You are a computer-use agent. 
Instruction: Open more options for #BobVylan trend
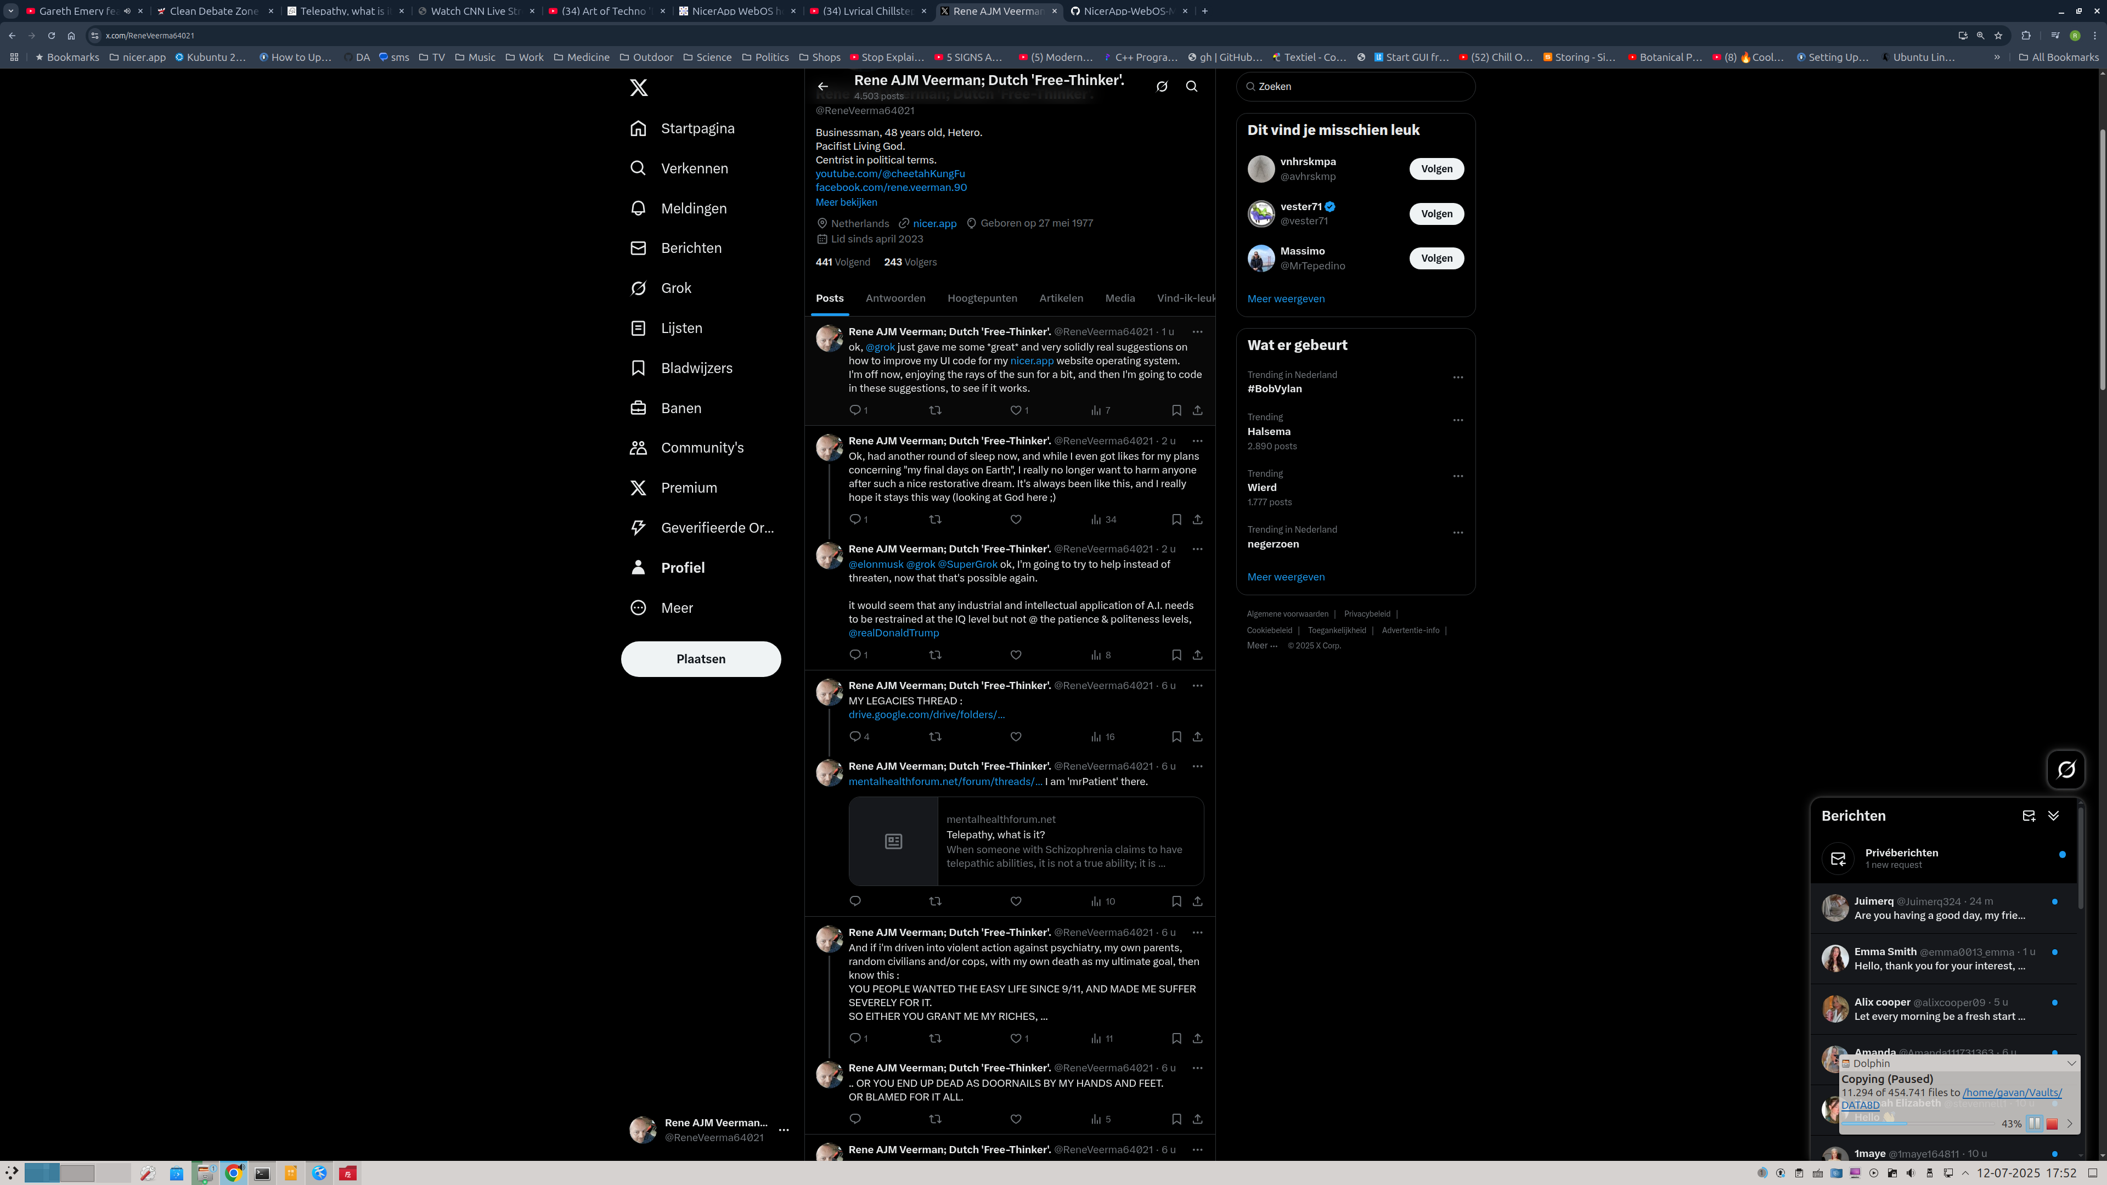1457,377
